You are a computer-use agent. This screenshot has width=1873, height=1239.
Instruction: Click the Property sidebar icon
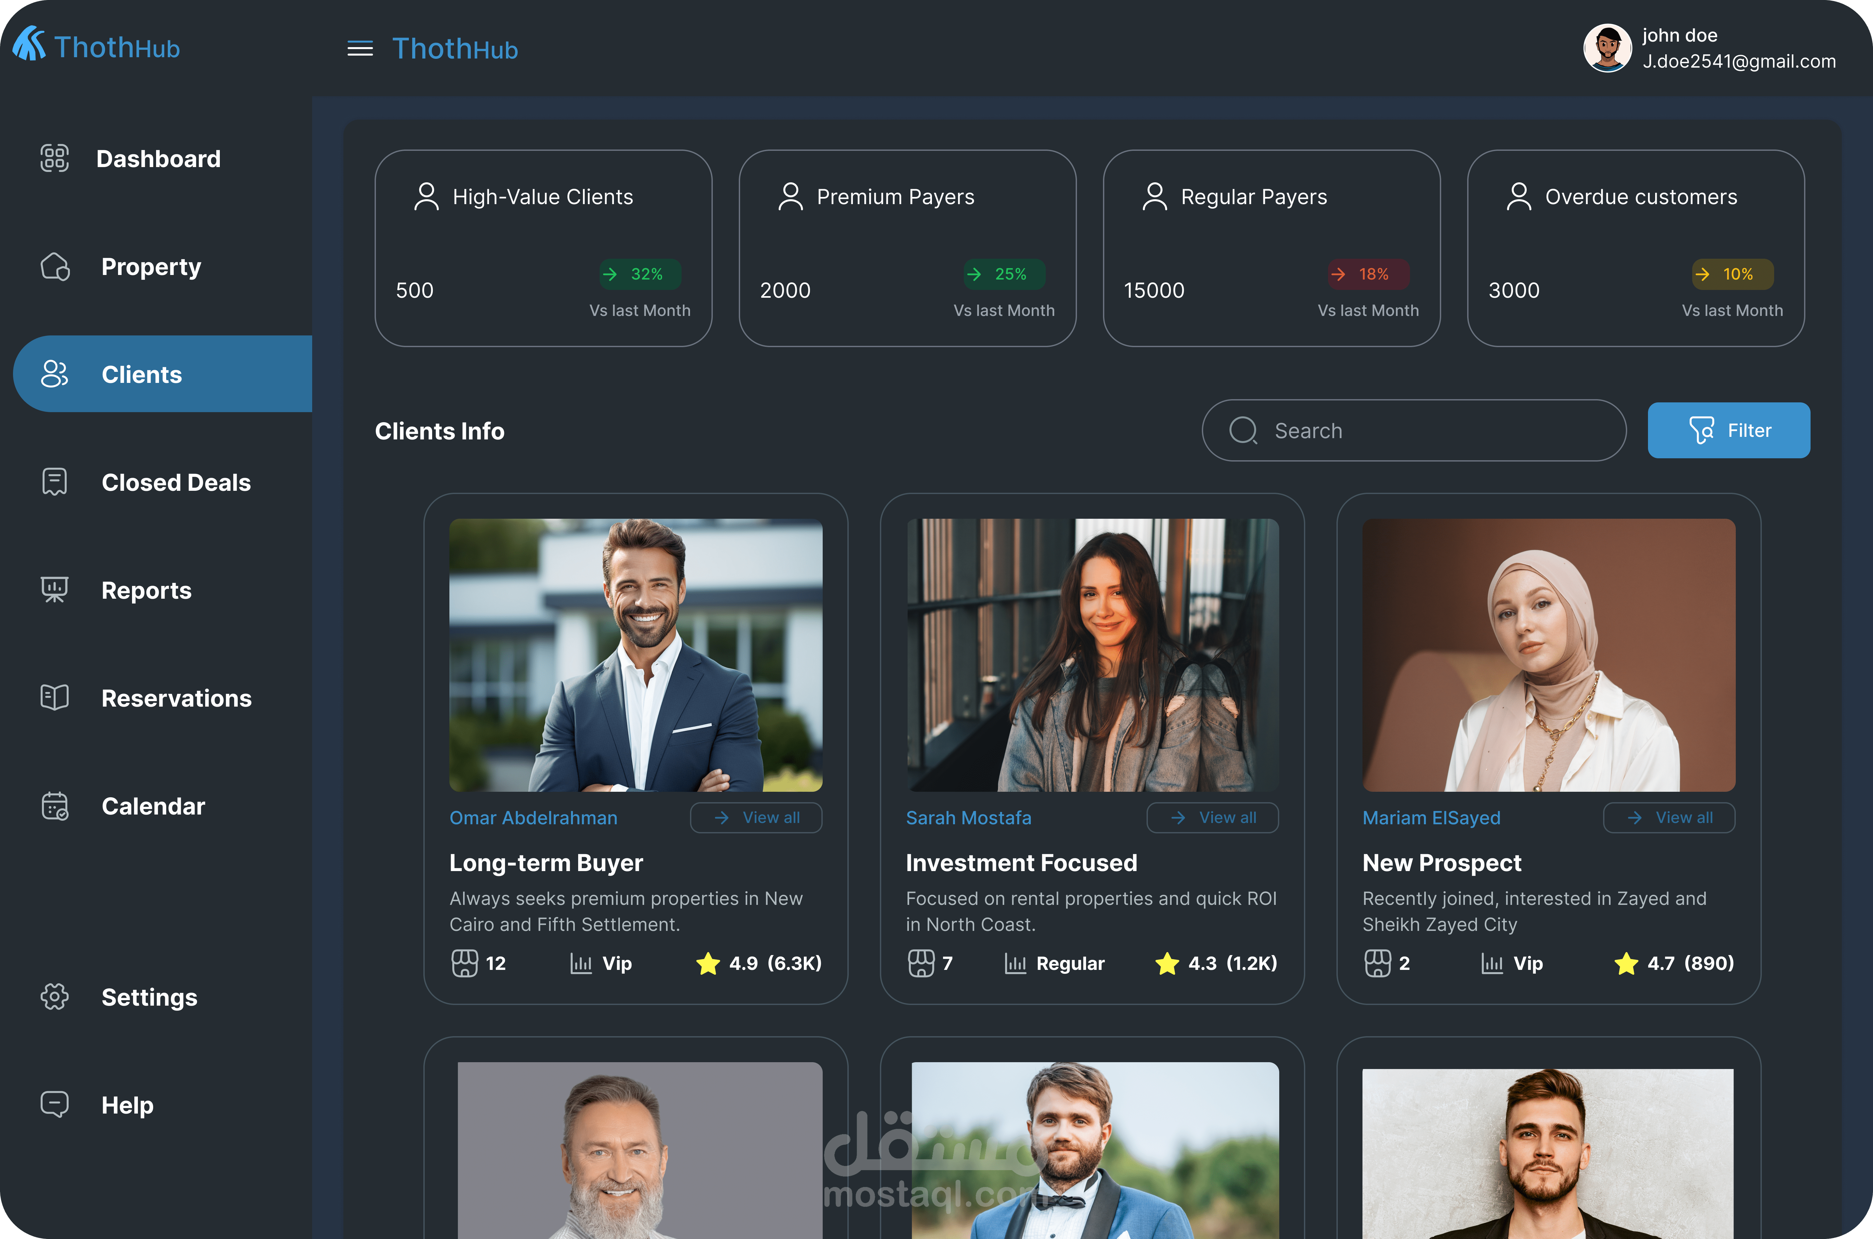tap(55, 267)
